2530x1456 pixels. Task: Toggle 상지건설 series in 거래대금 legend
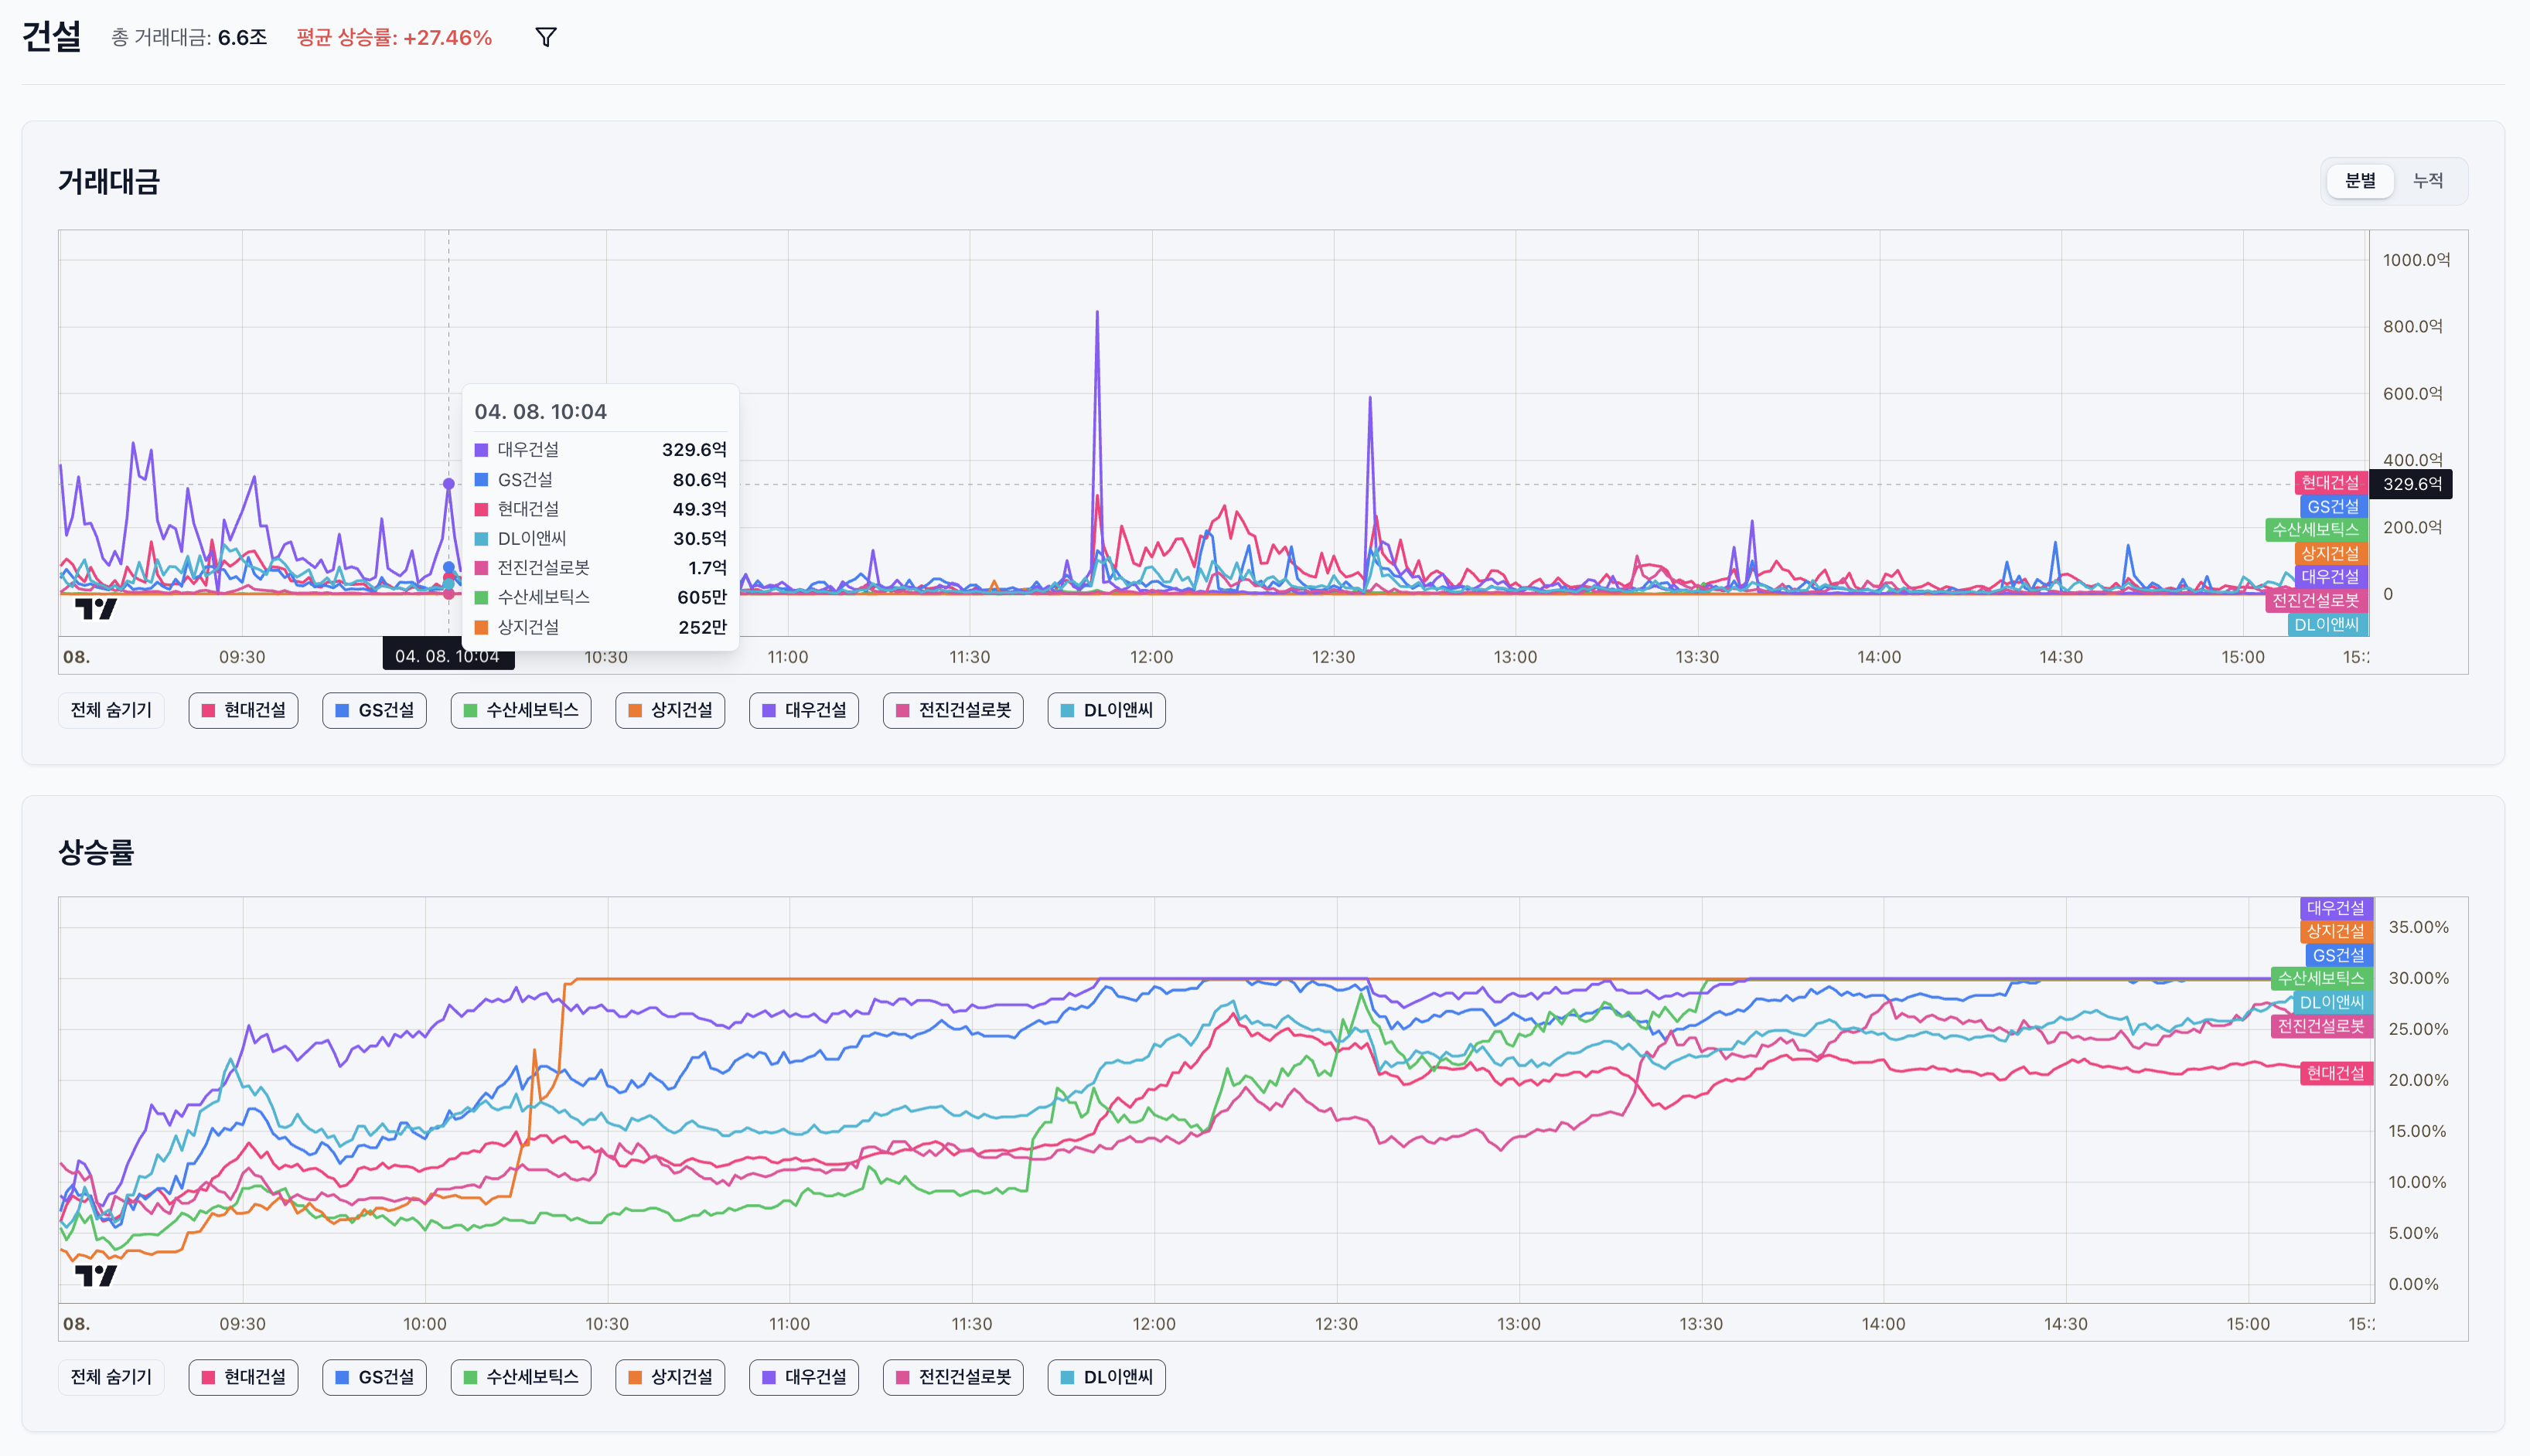(x=670, y=710)
